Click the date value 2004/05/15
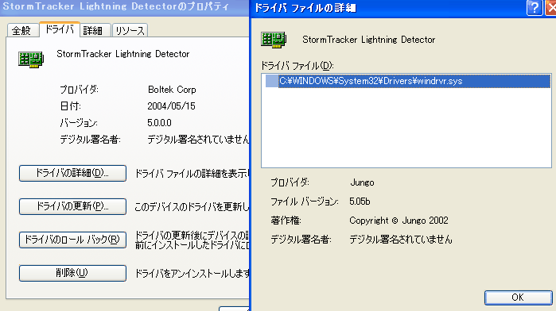 coord(171,106)
